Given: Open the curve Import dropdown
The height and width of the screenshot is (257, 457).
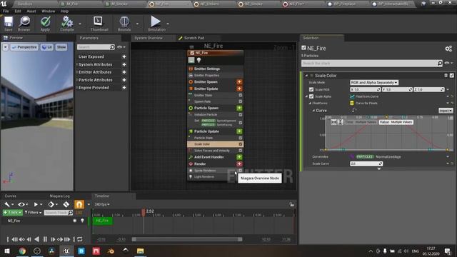Looking at the screenshot, I should point(446,111).
